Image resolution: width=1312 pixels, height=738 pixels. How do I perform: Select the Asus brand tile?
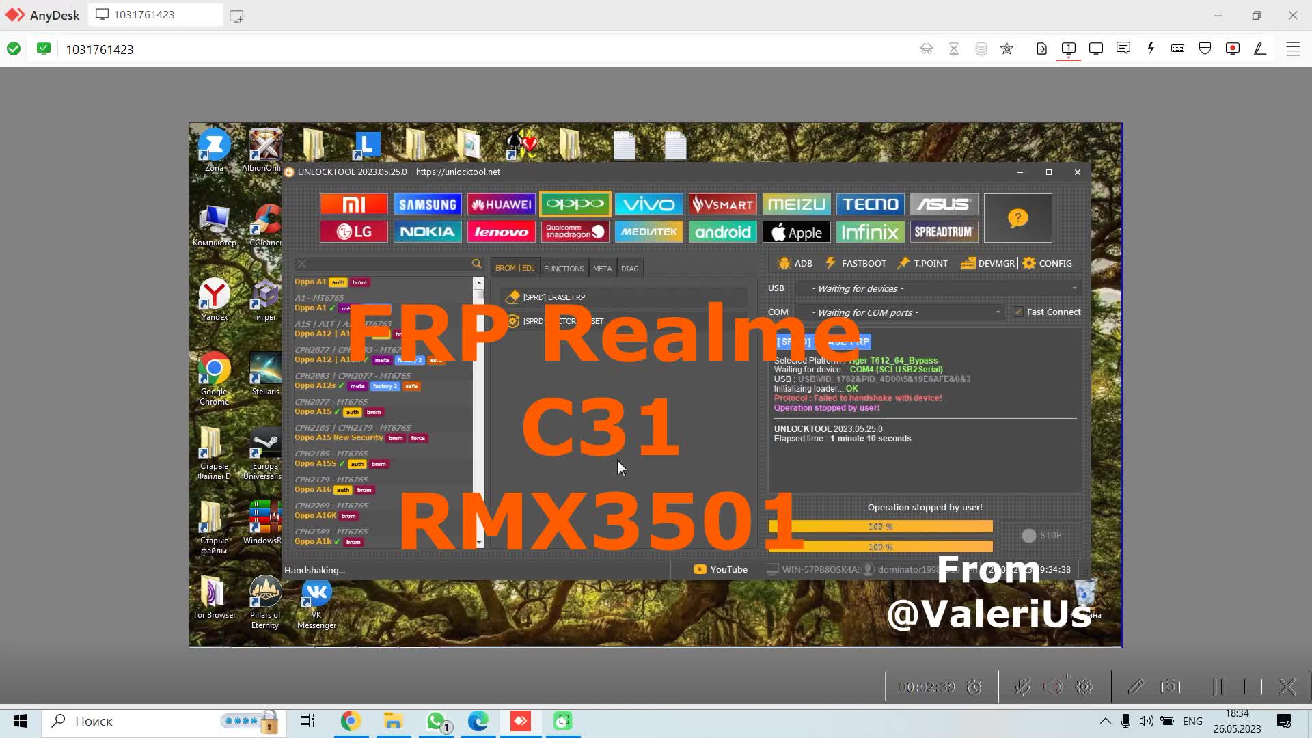[x=944, y=204]
